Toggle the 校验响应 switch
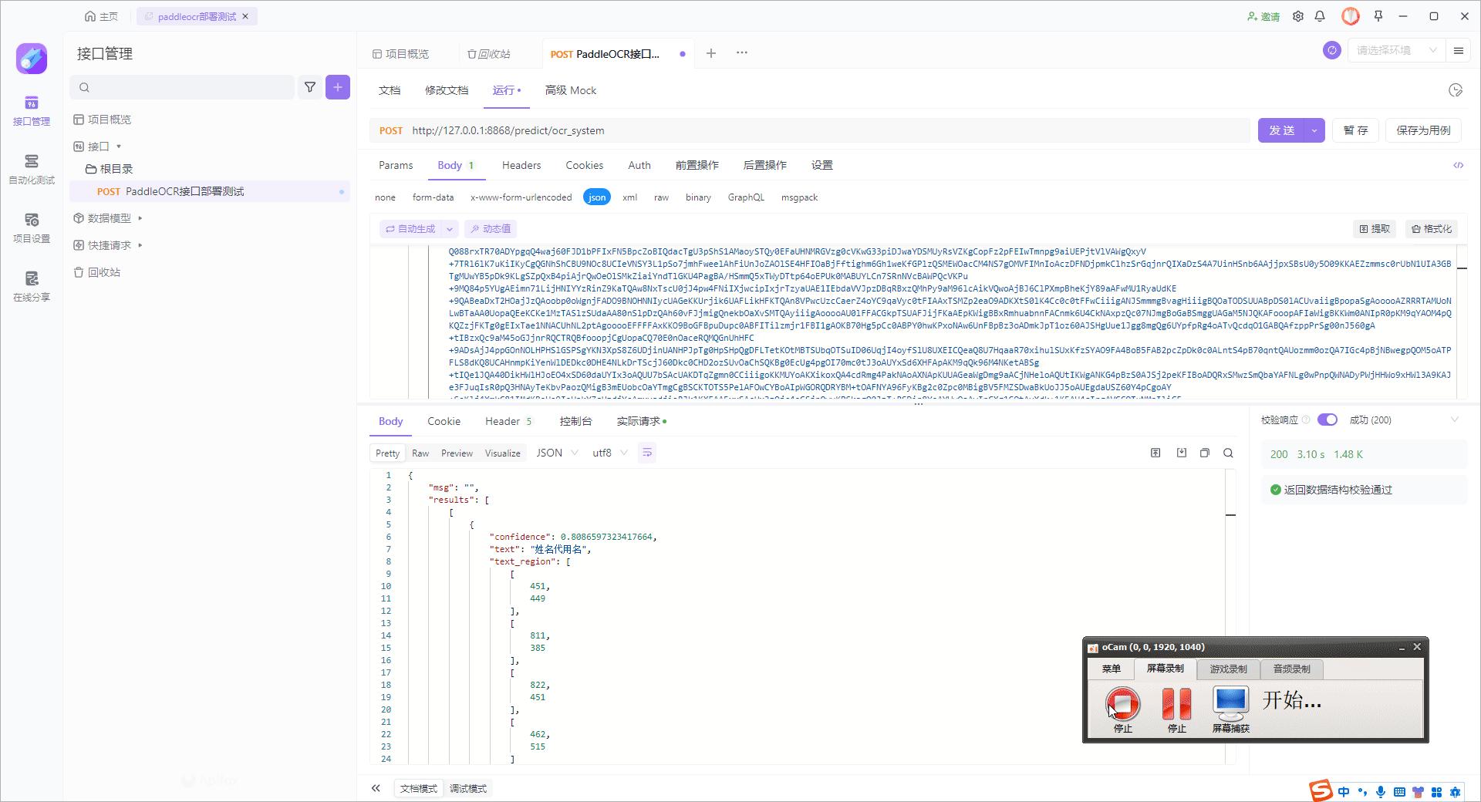1481x802 pixels. point(1327,420)
